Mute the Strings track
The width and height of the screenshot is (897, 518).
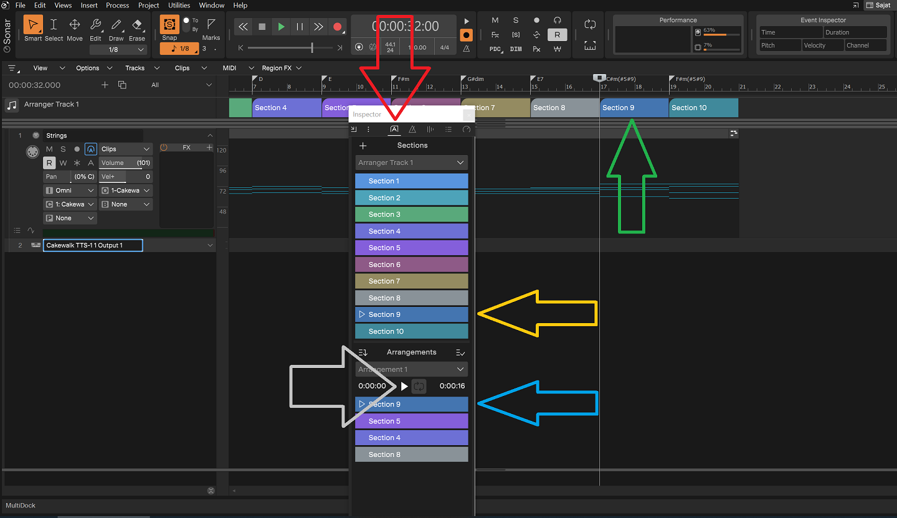coord(50,149)
